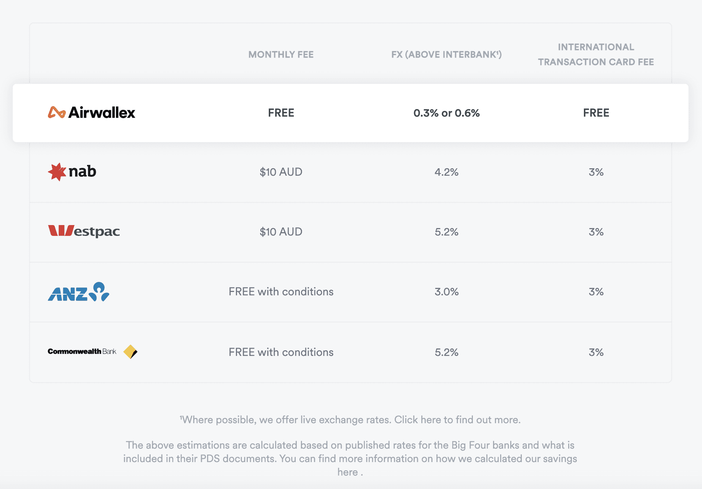Click the Commonwealth Bank yellow diamond icon

[130, 352]
